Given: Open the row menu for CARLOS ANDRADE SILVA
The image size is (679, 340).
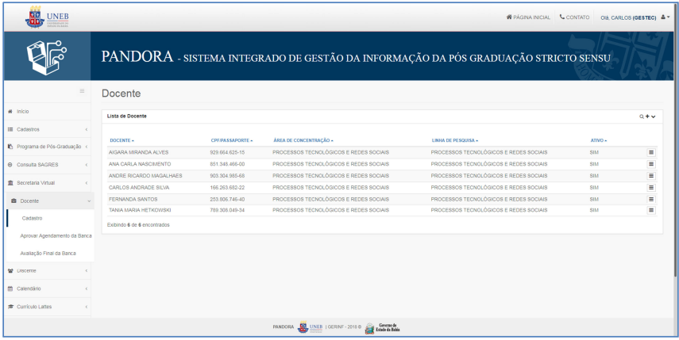Looking at the screenshot, I should 651,188.
